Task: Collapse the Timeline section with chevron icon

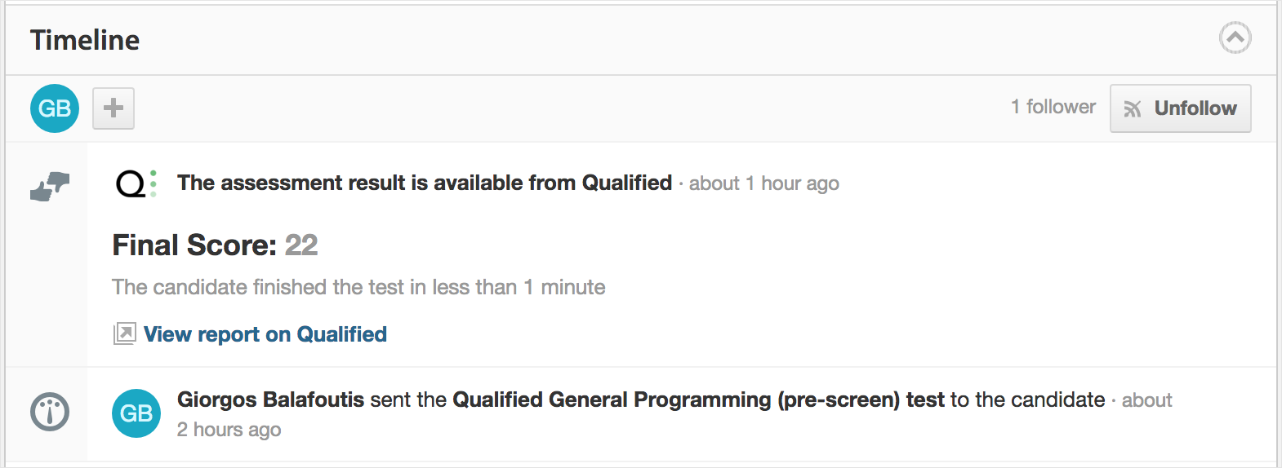Action: click(x=1235, y=38)
